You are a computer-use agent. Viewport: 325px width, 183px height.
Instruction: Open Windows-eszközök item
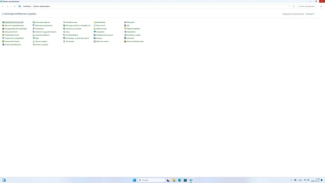coord(41,44)
